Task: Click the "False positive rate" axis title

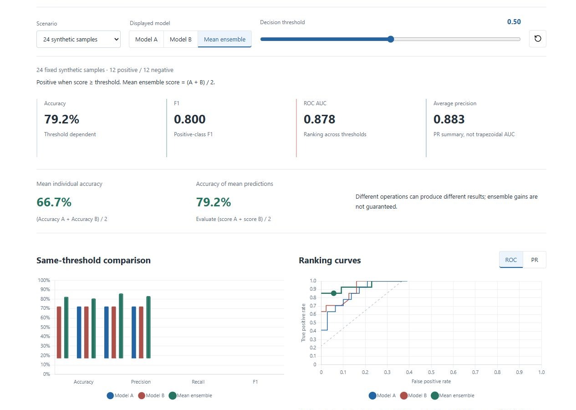Action: tap(431, 381)
